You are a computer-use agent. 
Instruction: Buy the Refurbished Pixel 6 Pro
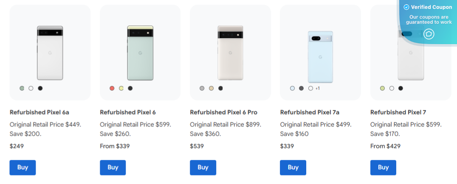coord(203,167)
